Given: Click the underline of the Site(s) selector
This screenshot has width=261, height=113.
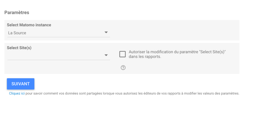Looking at the screenshot, I should (59, 60).
